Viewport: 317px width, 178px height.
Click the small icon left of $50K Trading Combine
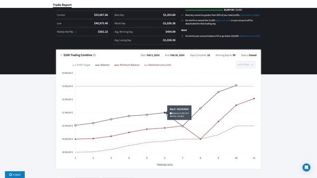[61, 55]
